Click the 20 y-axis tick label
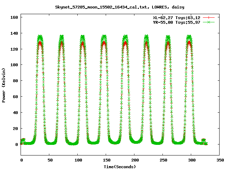The height and width of the screenshot is (170, 227). tap(15, 129)
